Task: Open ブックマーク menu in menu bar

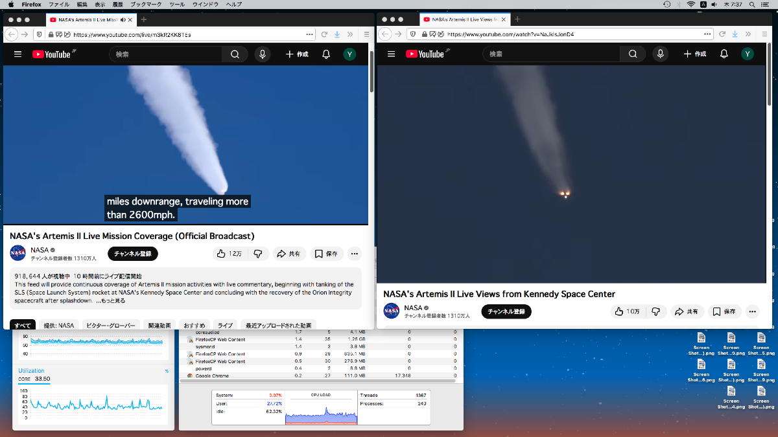Action: (x=146, y=5)
